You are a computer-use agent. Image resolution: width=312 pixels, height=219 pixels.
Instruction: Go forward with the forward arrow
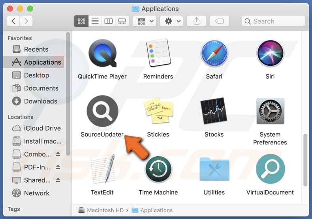[26, 21]
